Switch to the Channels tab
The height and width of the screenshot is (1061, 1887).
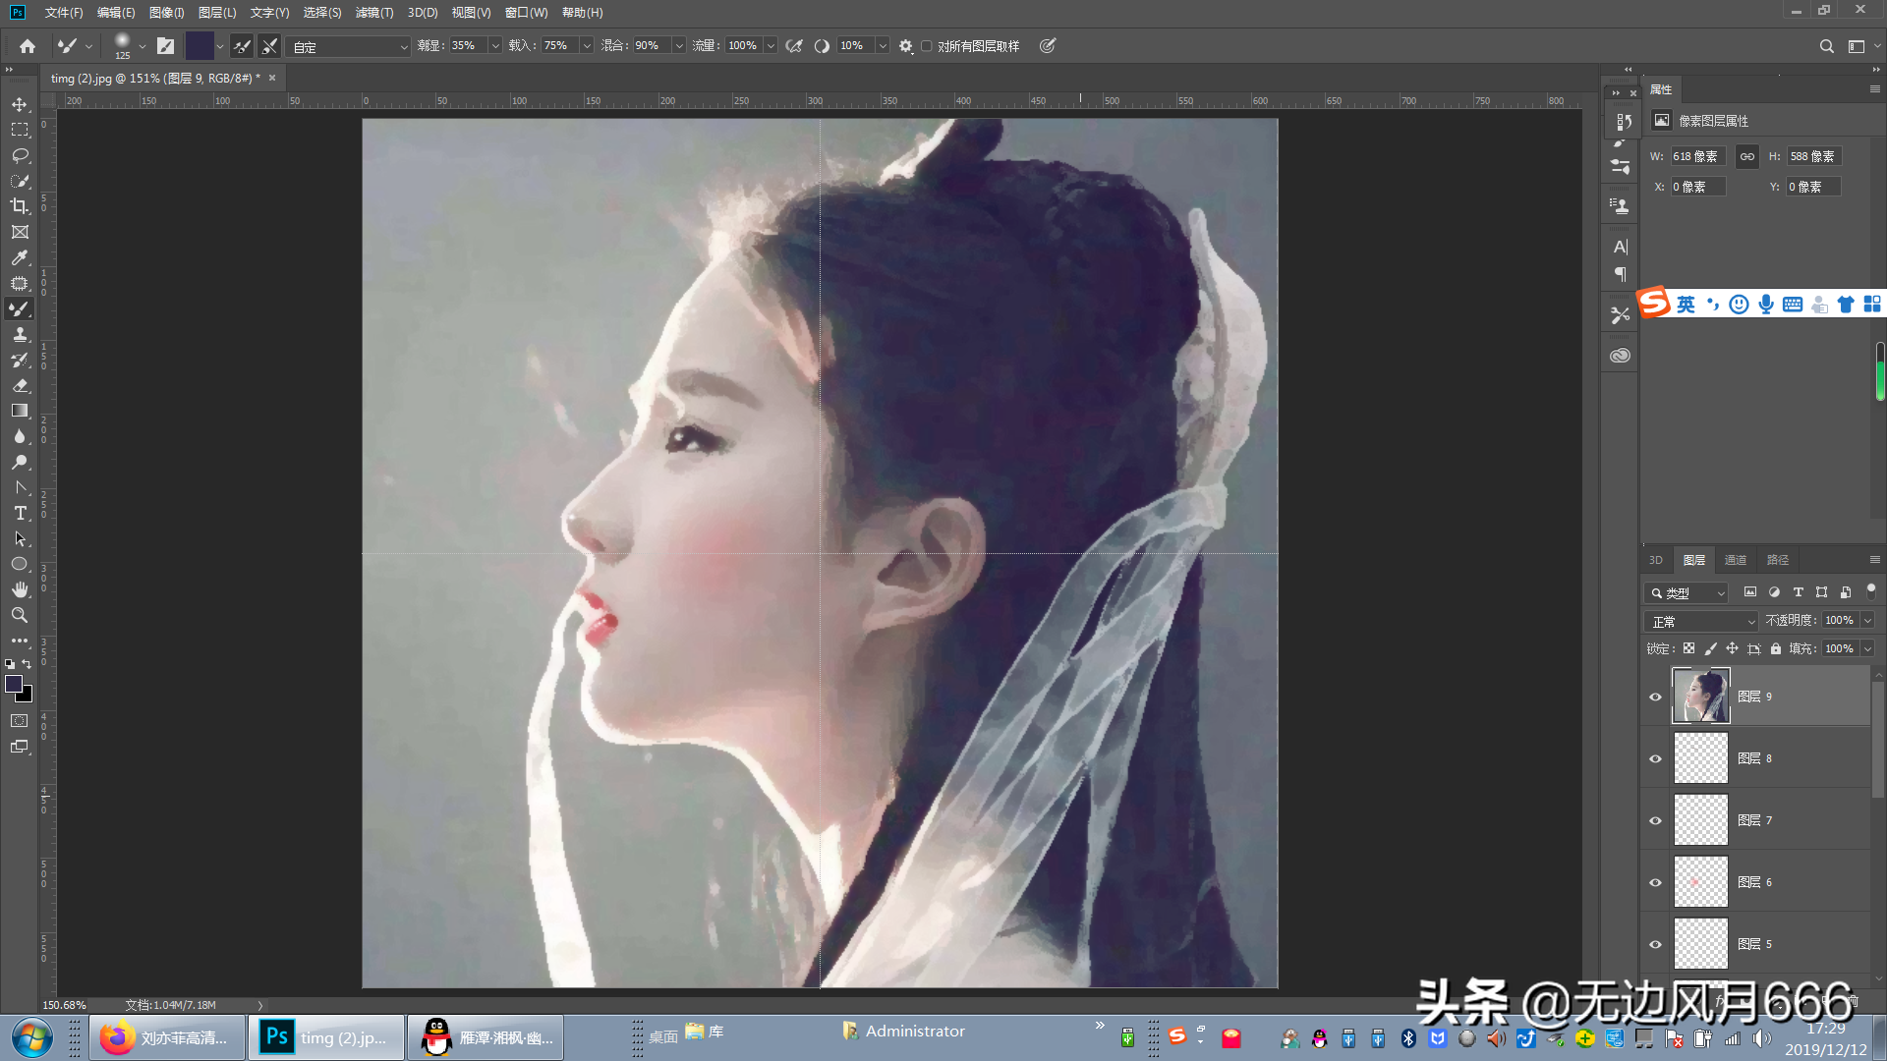(x=1735, y=560)
